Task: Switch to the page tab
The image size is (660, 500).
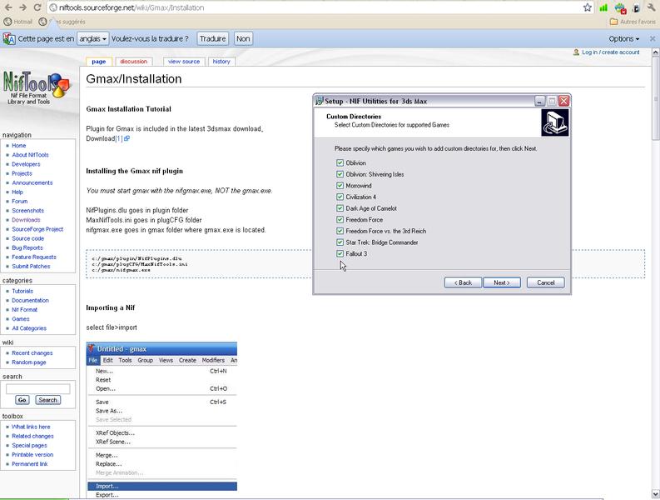Action: [x=99, y=62]
